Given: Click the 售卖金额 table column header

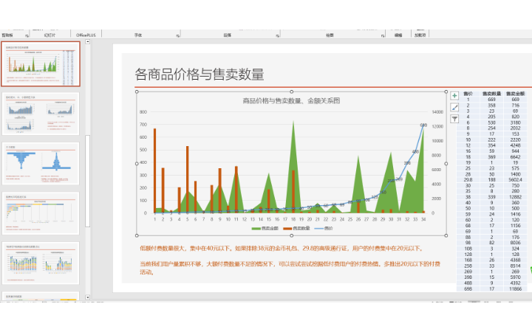Looking at the screenshot, I should [516, 94].
